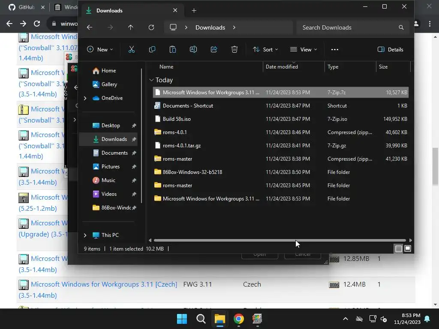Open the New dropdown menu
The height and width of the screenshot is (329, 439).
point(100,50)
